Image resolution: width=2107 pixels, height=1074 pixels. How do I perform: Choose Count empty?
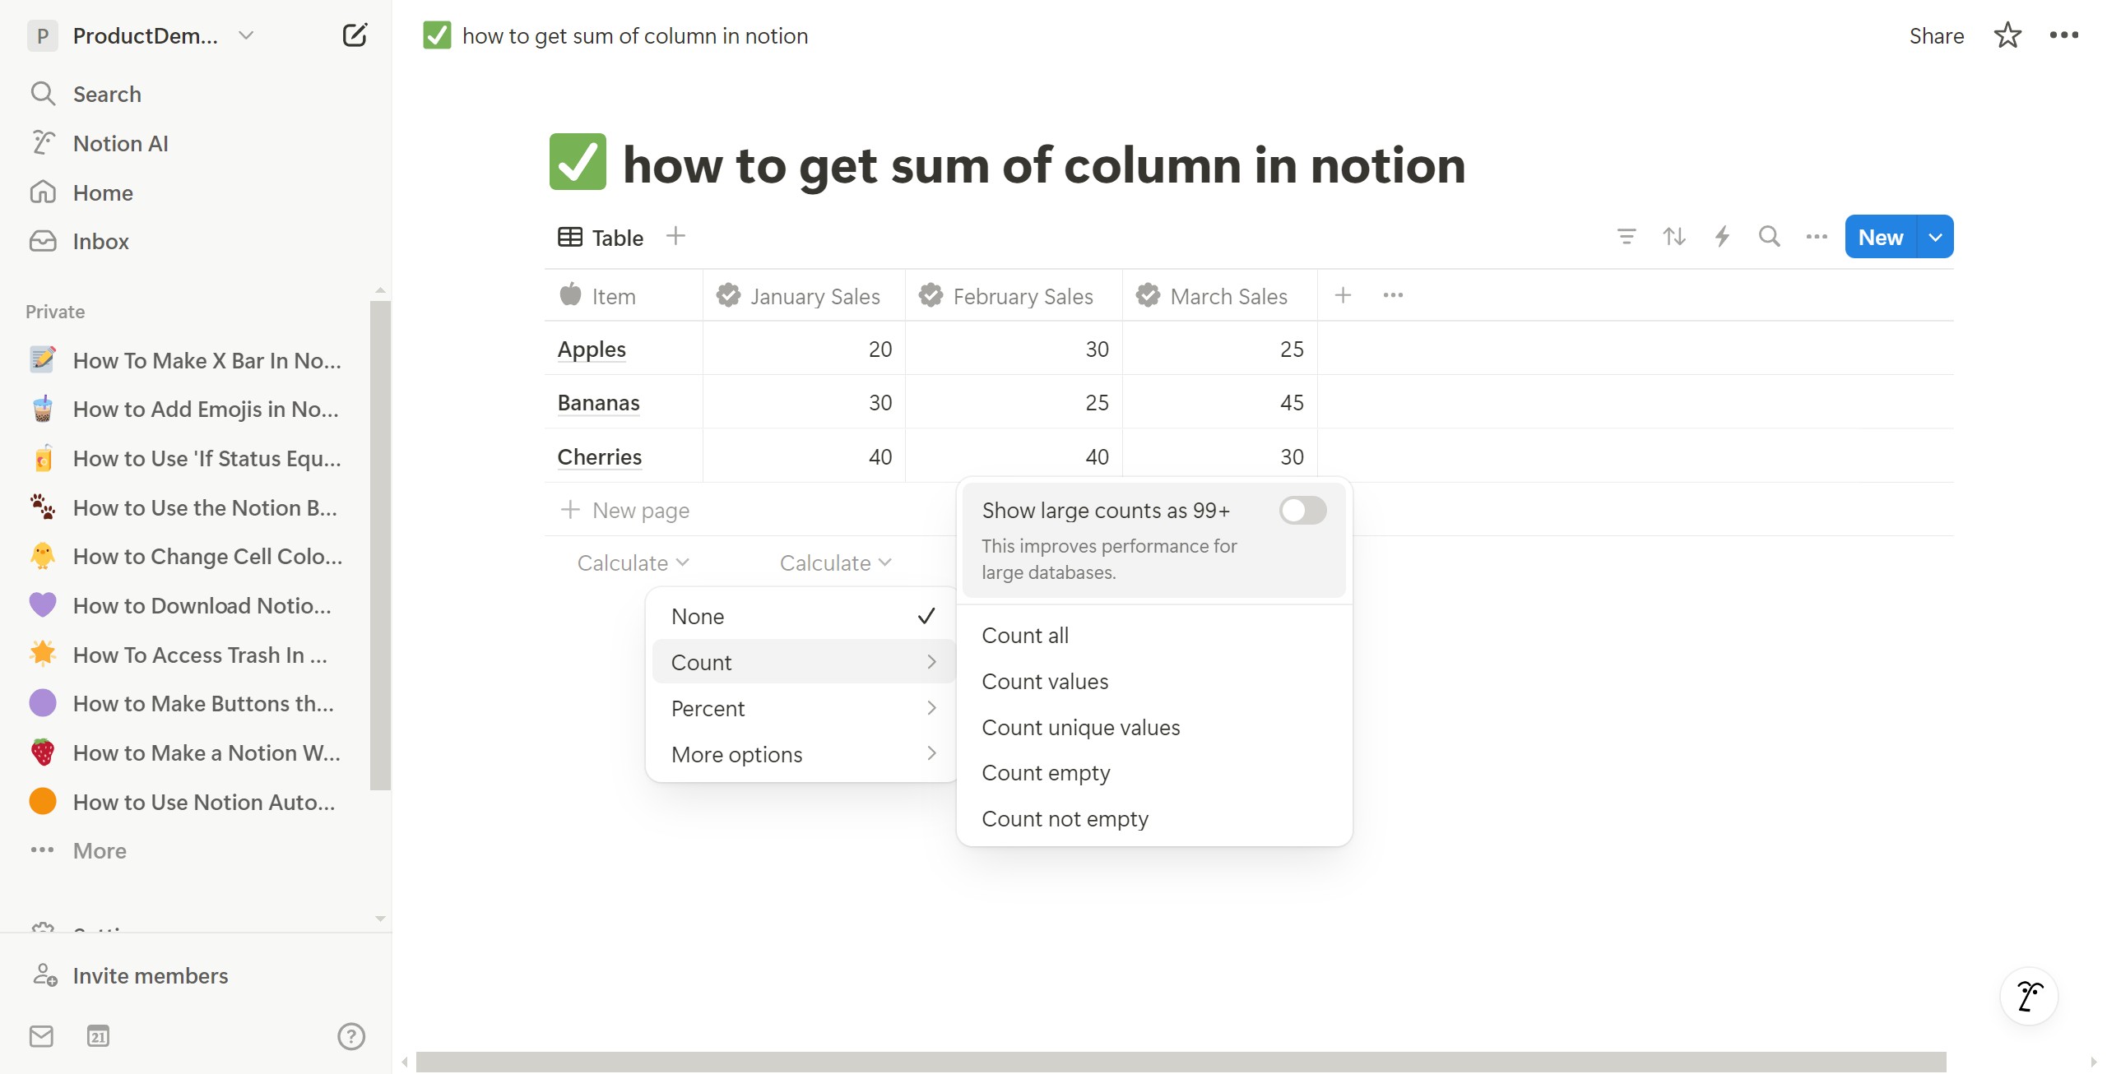(x=1154, y=773)
